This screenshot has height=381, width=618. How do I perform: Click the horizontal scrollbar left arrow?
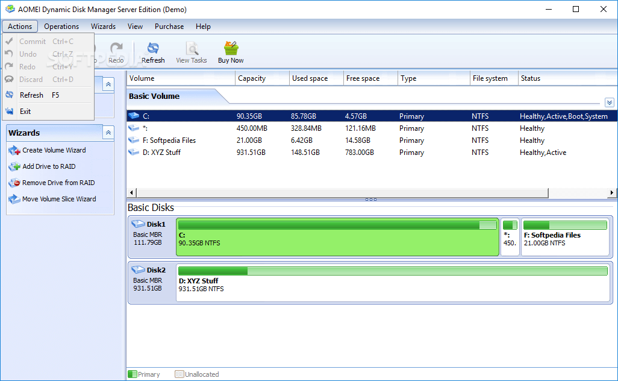131,192
